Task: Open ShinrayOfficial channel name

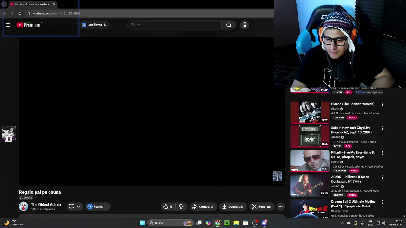Action: pos(340,211)
